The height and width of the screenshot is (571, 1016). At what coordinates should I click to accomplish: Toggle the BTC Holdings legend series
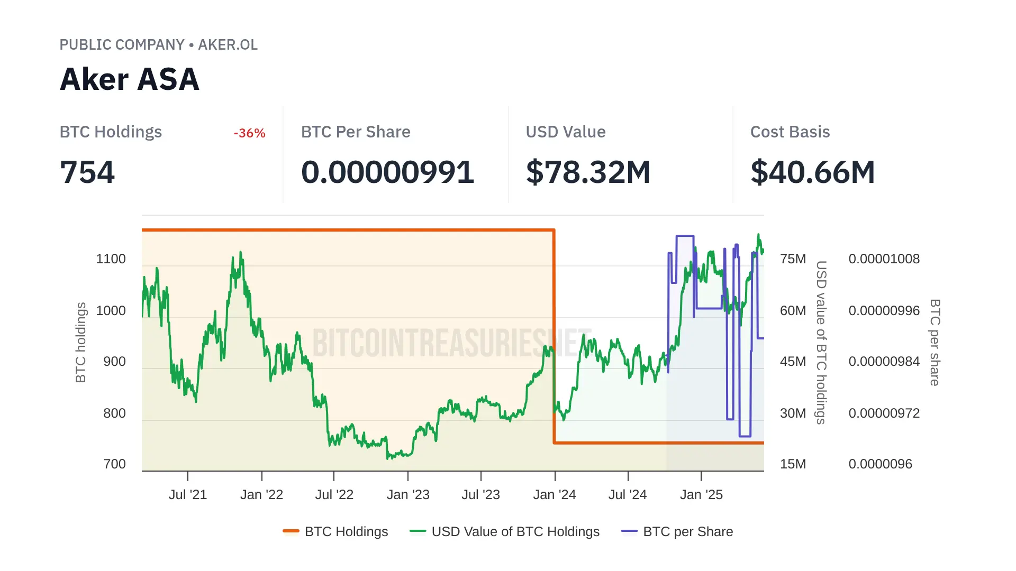tap(346, 531)
